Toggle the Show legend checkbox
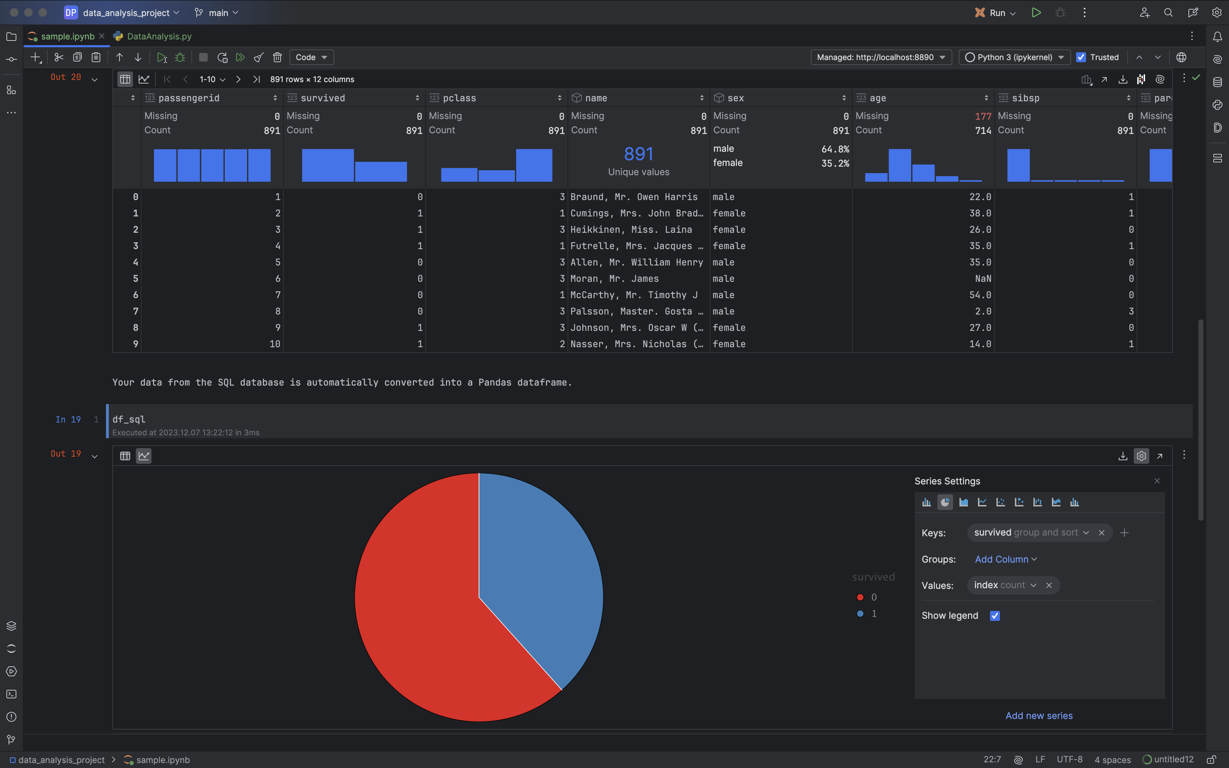Viewport: 1229px width, 768px height. (x=994, y=615)
